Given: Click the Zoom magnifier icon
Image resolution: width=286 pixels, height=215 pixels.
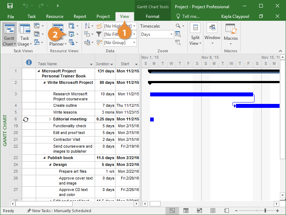Looking at the screenshot, I should [x=178, y=26].
